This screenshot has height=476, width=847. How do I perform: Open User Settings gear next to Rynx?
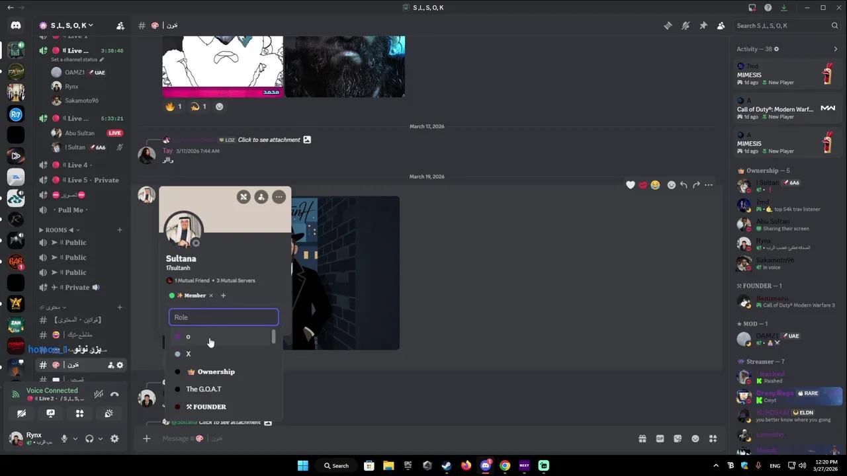[x=114, y=438]
